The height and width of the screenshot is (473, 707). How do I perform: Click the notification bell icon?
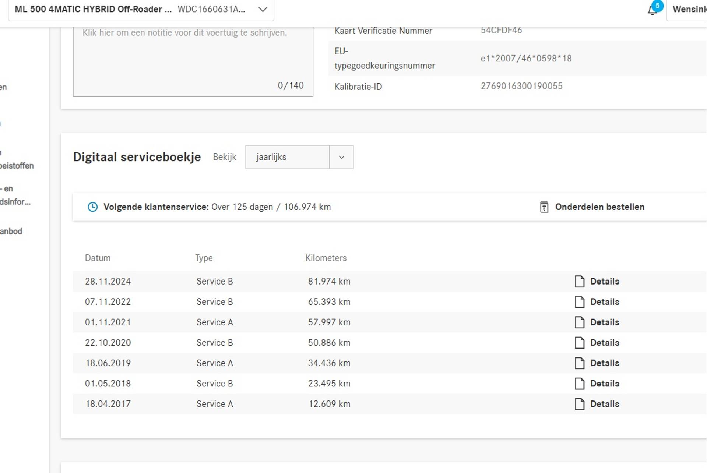pyautogui.click(x=652, y=10)
